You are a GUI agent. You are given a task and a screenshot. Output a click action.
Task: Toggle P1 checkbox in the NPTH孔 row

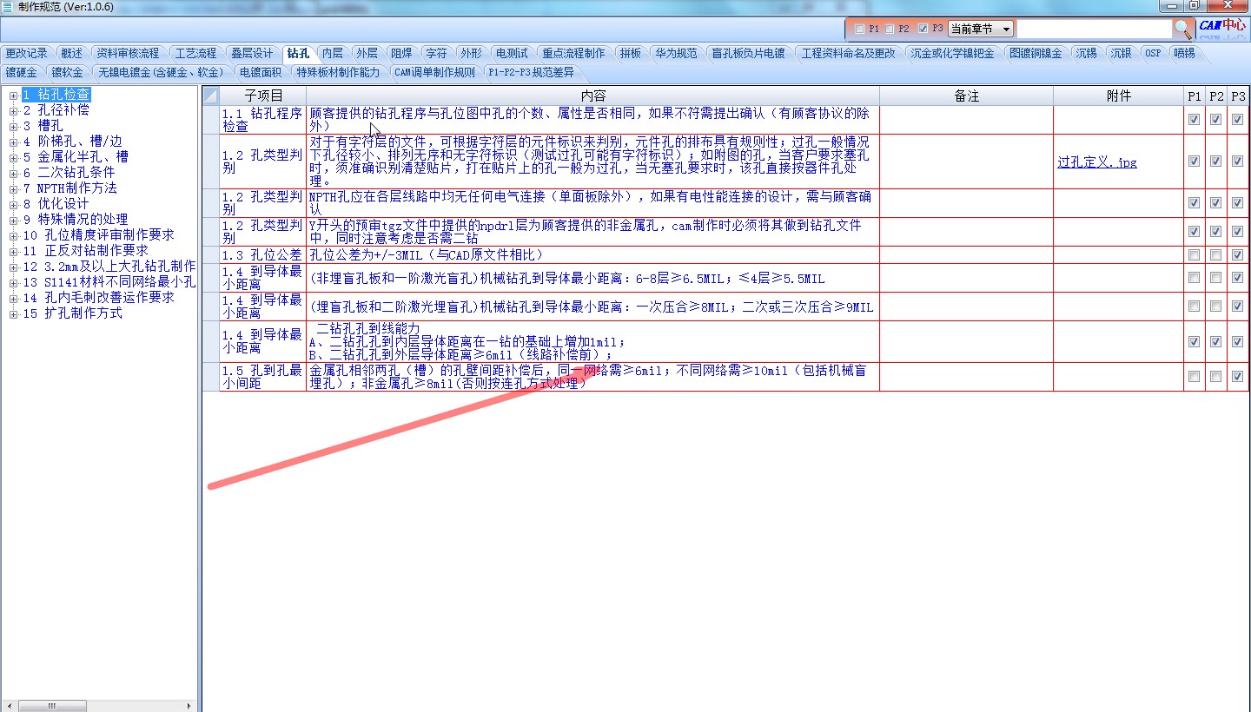(1194, 203)
